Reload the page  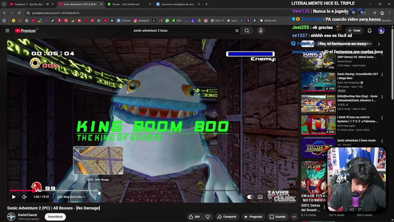tap(19, 13)
